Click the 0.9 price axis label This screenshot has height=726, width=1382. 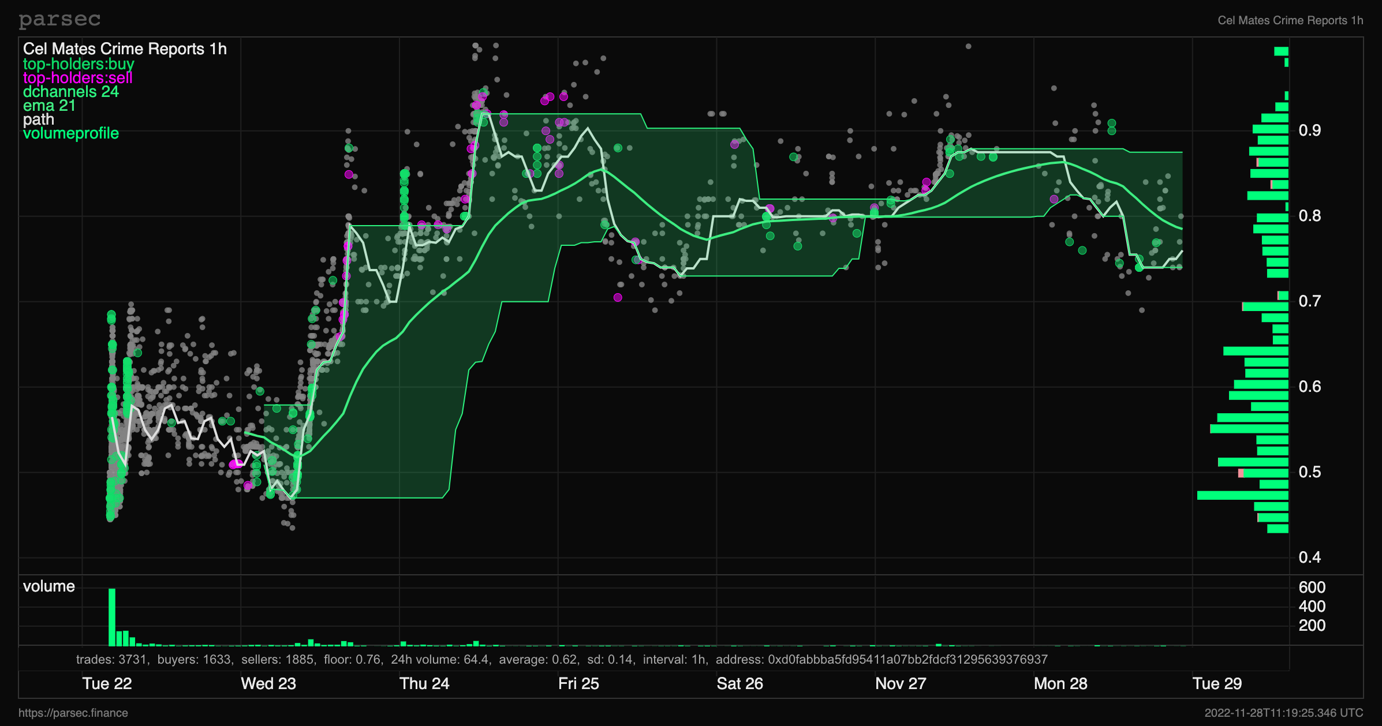(1309, 130)
